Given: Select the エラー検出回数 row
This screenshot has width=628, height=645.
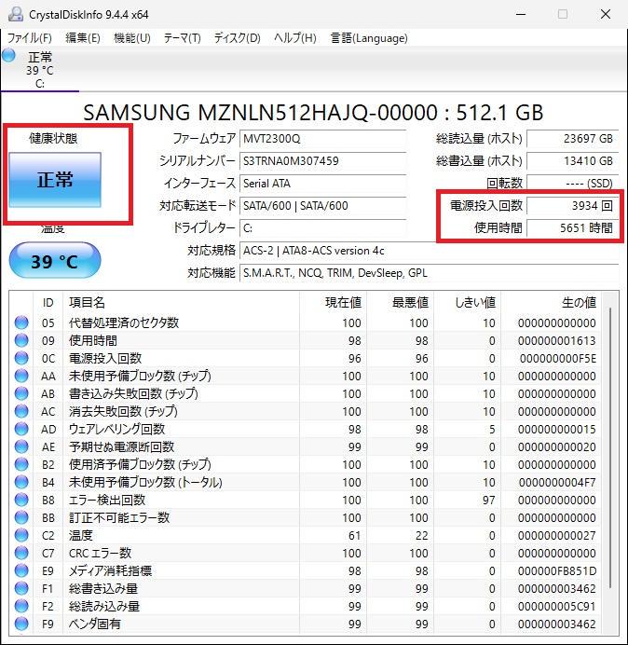Looking at the screenshot, I should pyautogui.click(x=305, y=500).
